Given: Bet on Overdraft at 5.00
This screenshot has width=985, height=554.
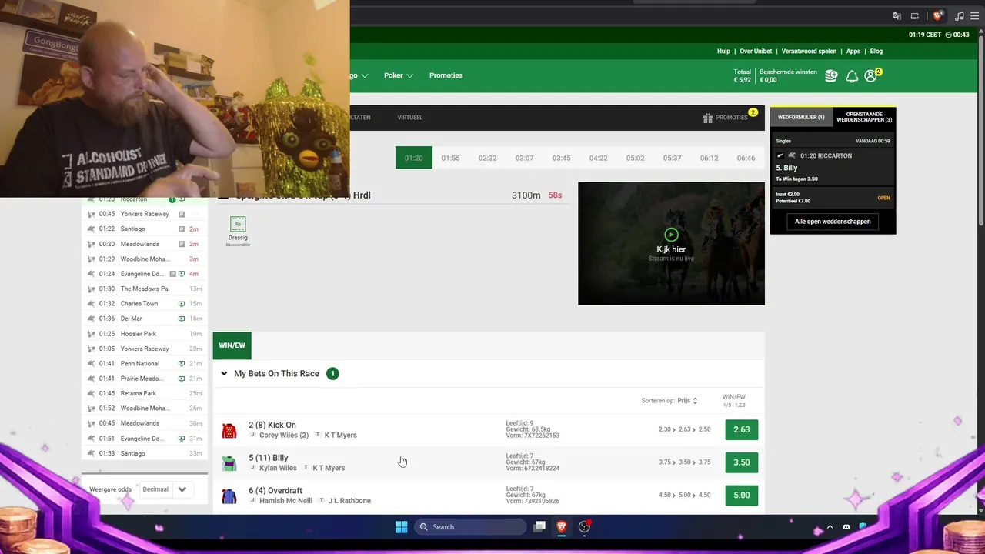Looking at the screenshot, I should pos(742,496).
